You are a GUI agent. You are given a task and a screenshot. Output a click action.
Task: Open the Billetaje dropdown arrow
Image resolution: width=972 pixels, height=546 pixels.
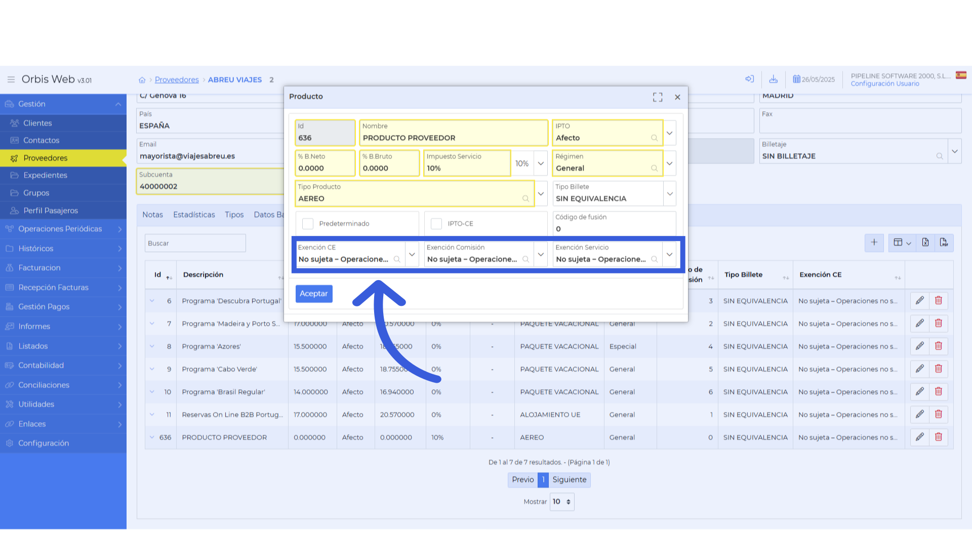955,151
